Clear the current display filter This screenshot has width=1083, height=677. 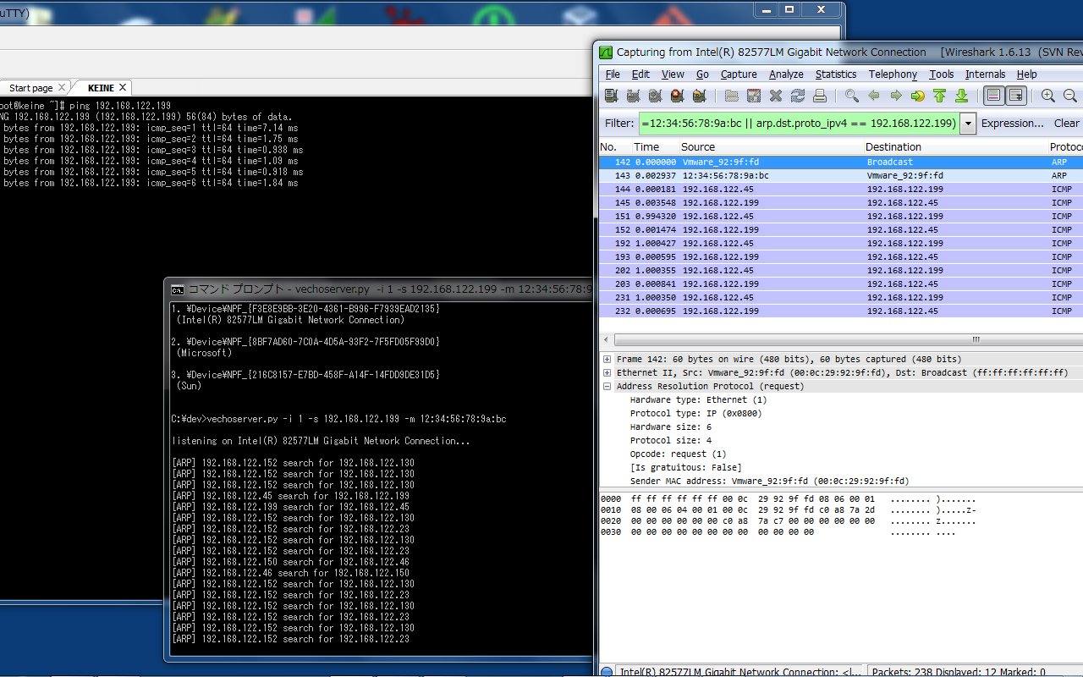(x=1066, y=124)
